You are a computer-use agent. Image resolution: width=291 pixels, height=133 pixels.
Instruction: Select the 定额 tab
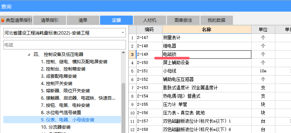point(116,20)
